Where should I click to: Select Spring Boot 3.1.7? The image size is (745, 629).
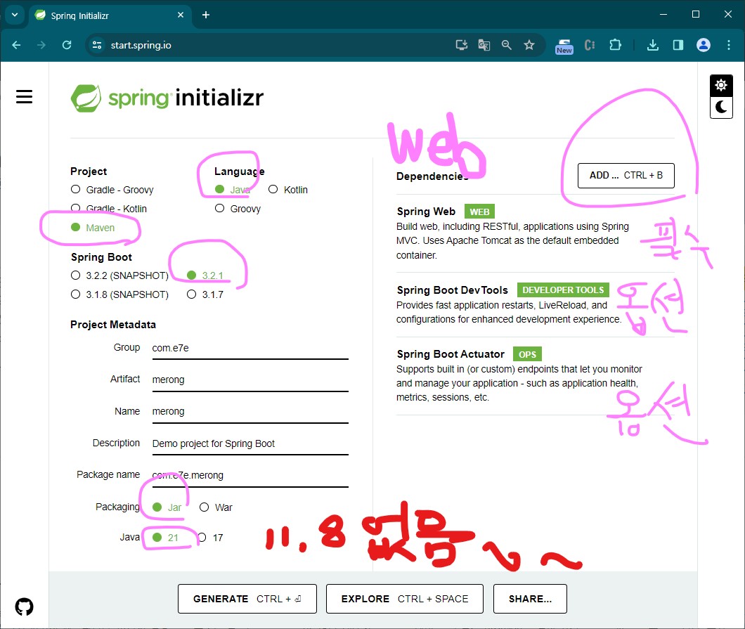[205, 294]
